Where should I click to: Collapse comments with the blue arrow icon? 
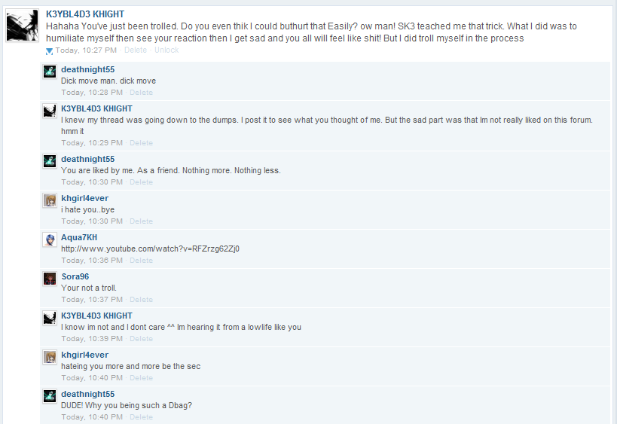click(49, 50)
